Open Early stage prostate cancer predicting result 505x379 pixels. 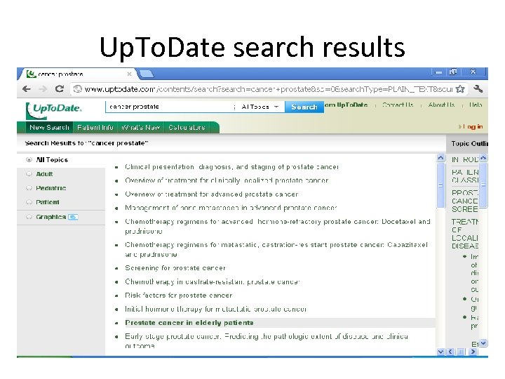point(267,341)
